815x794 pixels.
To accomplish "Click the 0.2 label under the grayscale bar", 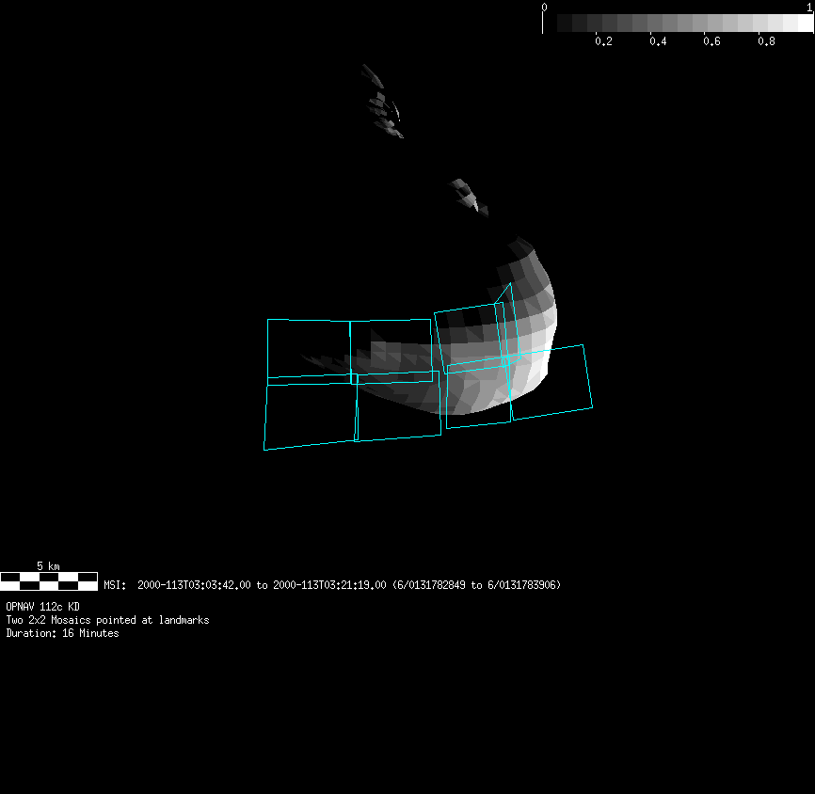I will [x=604, y=41].
